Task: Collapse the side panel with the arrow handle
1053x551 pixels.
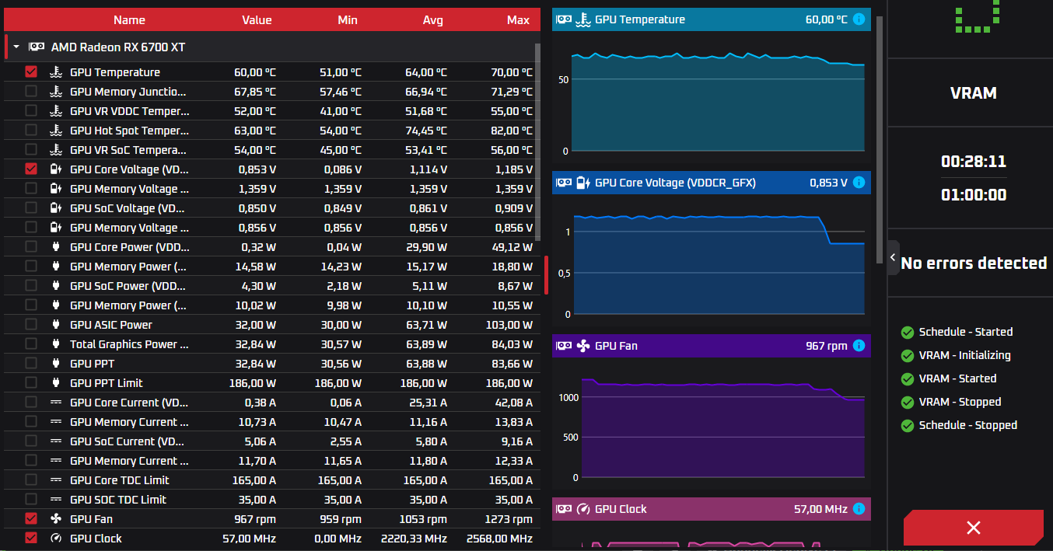Action: coord(893,257)
